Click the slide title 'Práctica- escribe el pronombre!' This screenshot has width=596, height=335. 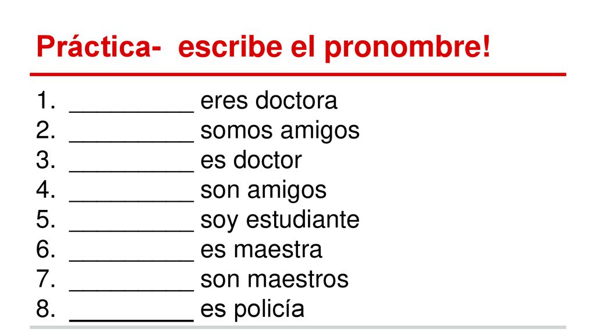coord(264,48)
